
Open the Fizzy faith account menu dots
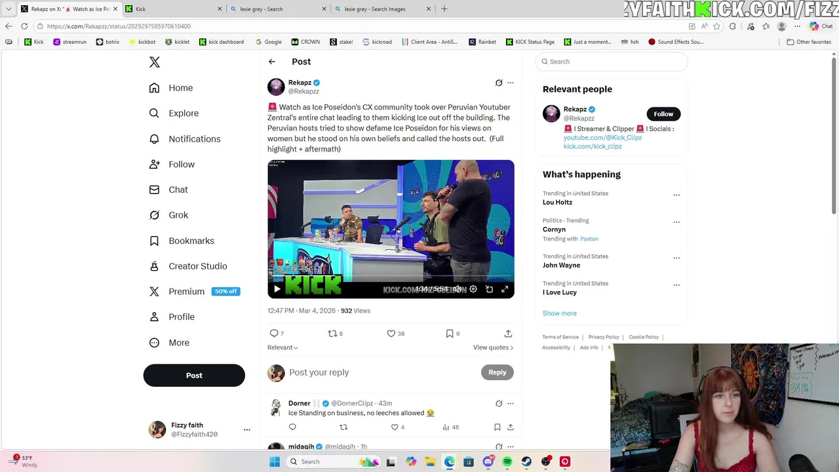pos(247,430)
